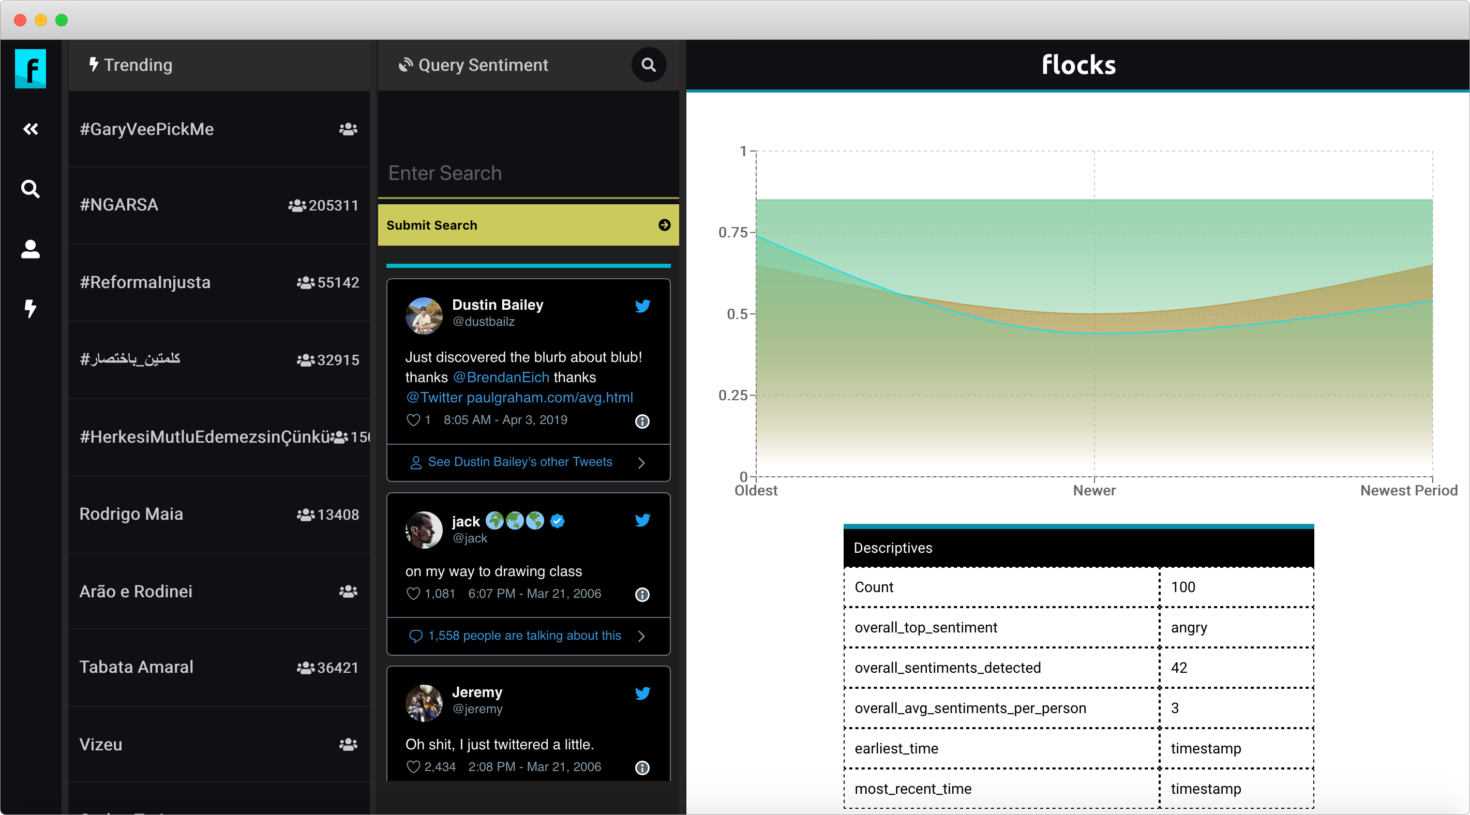The width and height of the screenshot is (1470, 815).
Task: Like Dustin Bailey's tweet with heart
Action: tap(413, 420)
